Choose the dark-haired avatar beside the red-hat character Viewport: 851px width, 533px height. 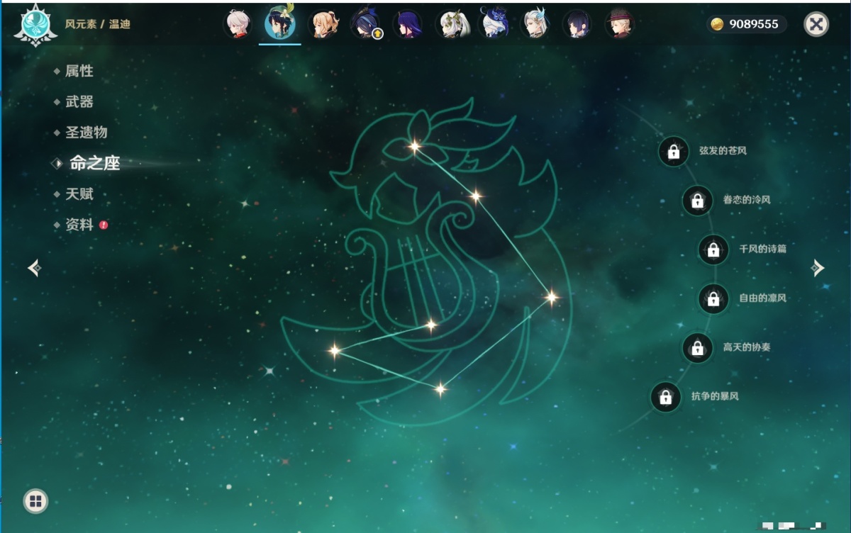click(578, 24)
